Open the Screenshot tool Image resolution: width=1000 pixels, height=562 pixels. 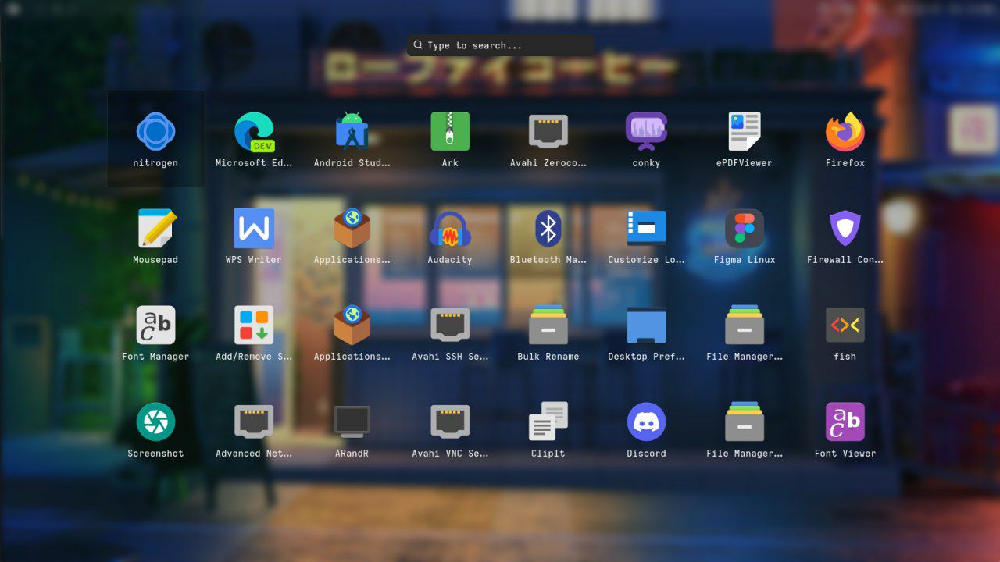point(155,429)
